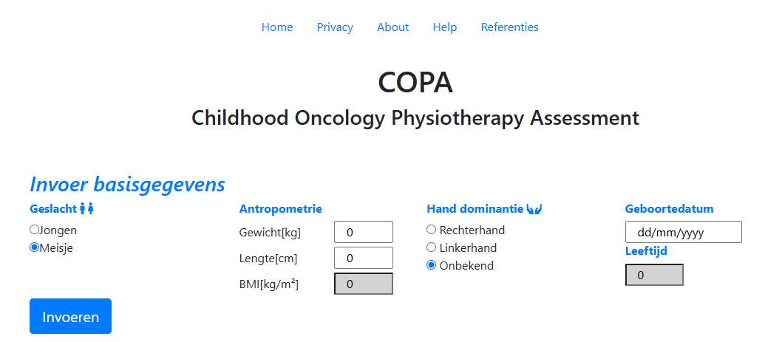The height and width of the screenshot is (342, 782).
Task: Click the greyed BMI value field
Action: pyautogui.click(x=364, y=284)
